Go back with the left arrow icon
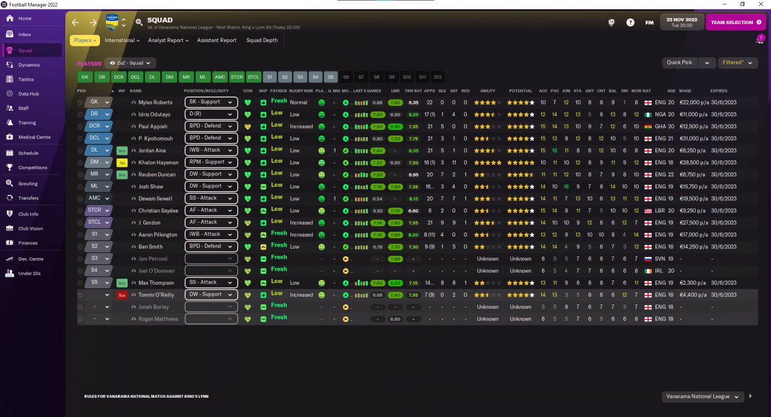 tap(75, 22)
